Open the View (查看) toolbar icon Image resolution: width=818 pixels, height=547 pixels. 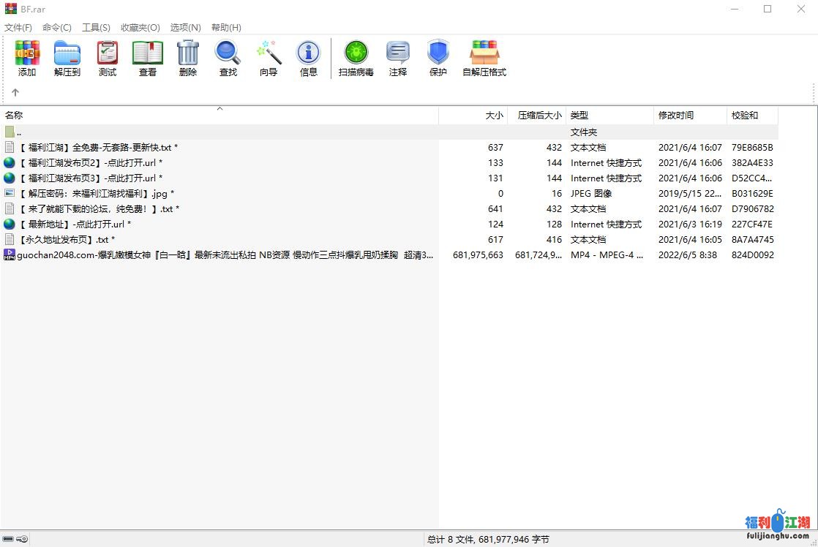point(148,59)
